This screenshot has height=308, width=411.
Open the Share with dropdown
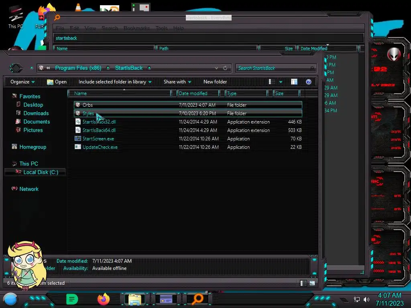pos(177,82)
